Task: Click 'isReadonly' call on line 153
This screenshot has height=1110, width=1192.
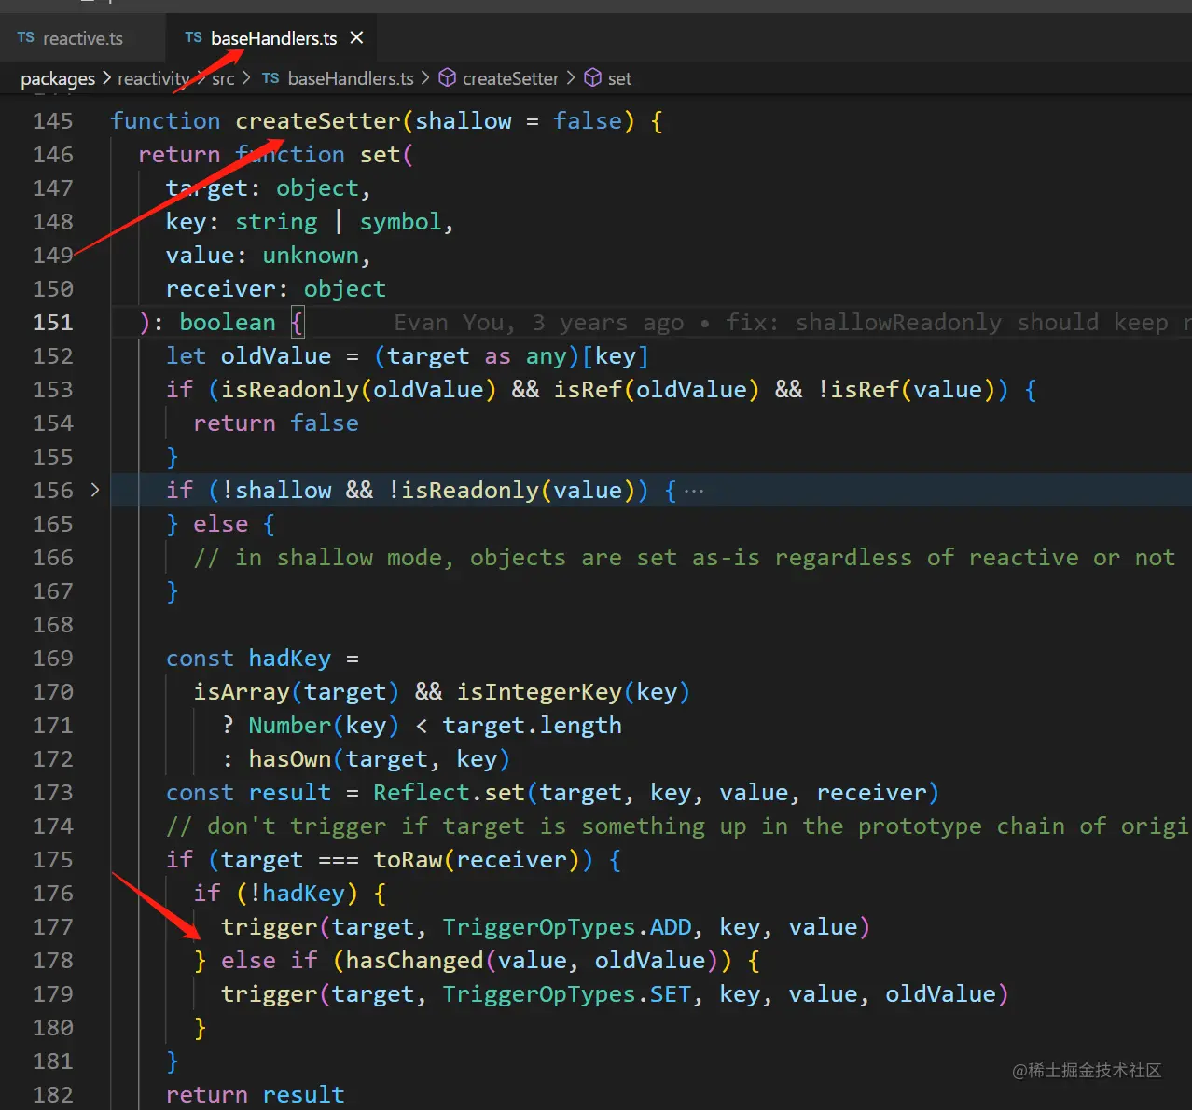Action: [290, 390]
